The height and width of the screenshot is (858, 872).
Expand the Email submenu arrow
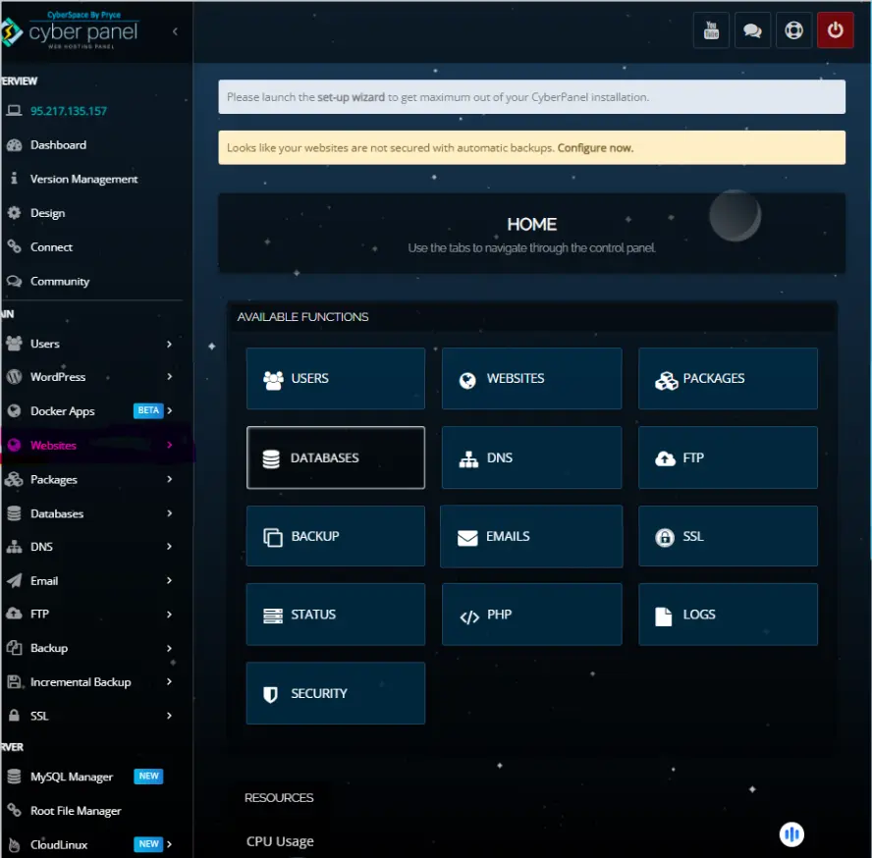pos(169,580)
